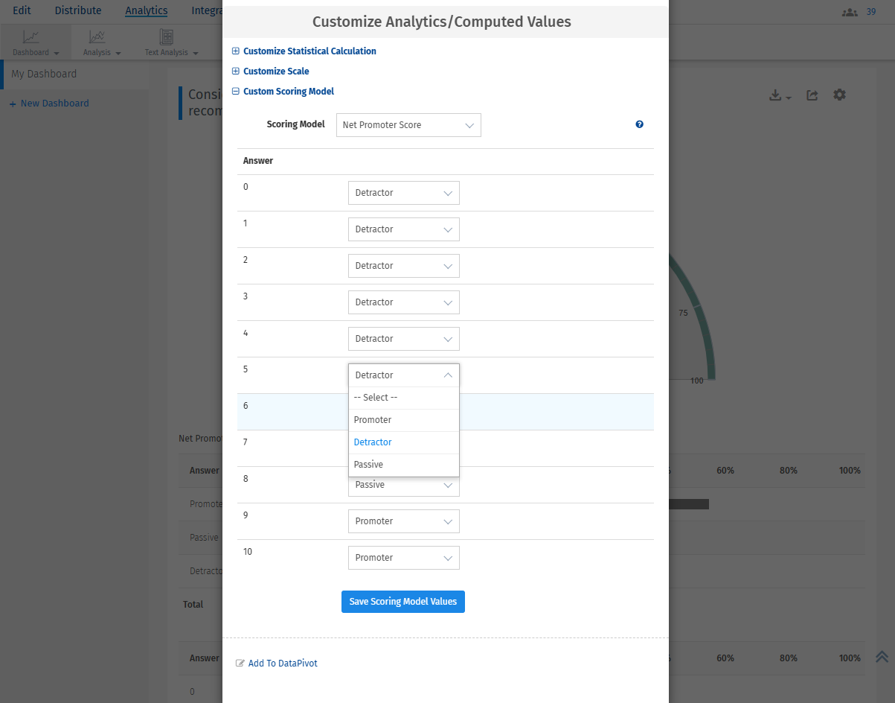Click the scroll-to-top double chevron
Image resolution: width=895 pixels, height=703 pixels.
882,656
